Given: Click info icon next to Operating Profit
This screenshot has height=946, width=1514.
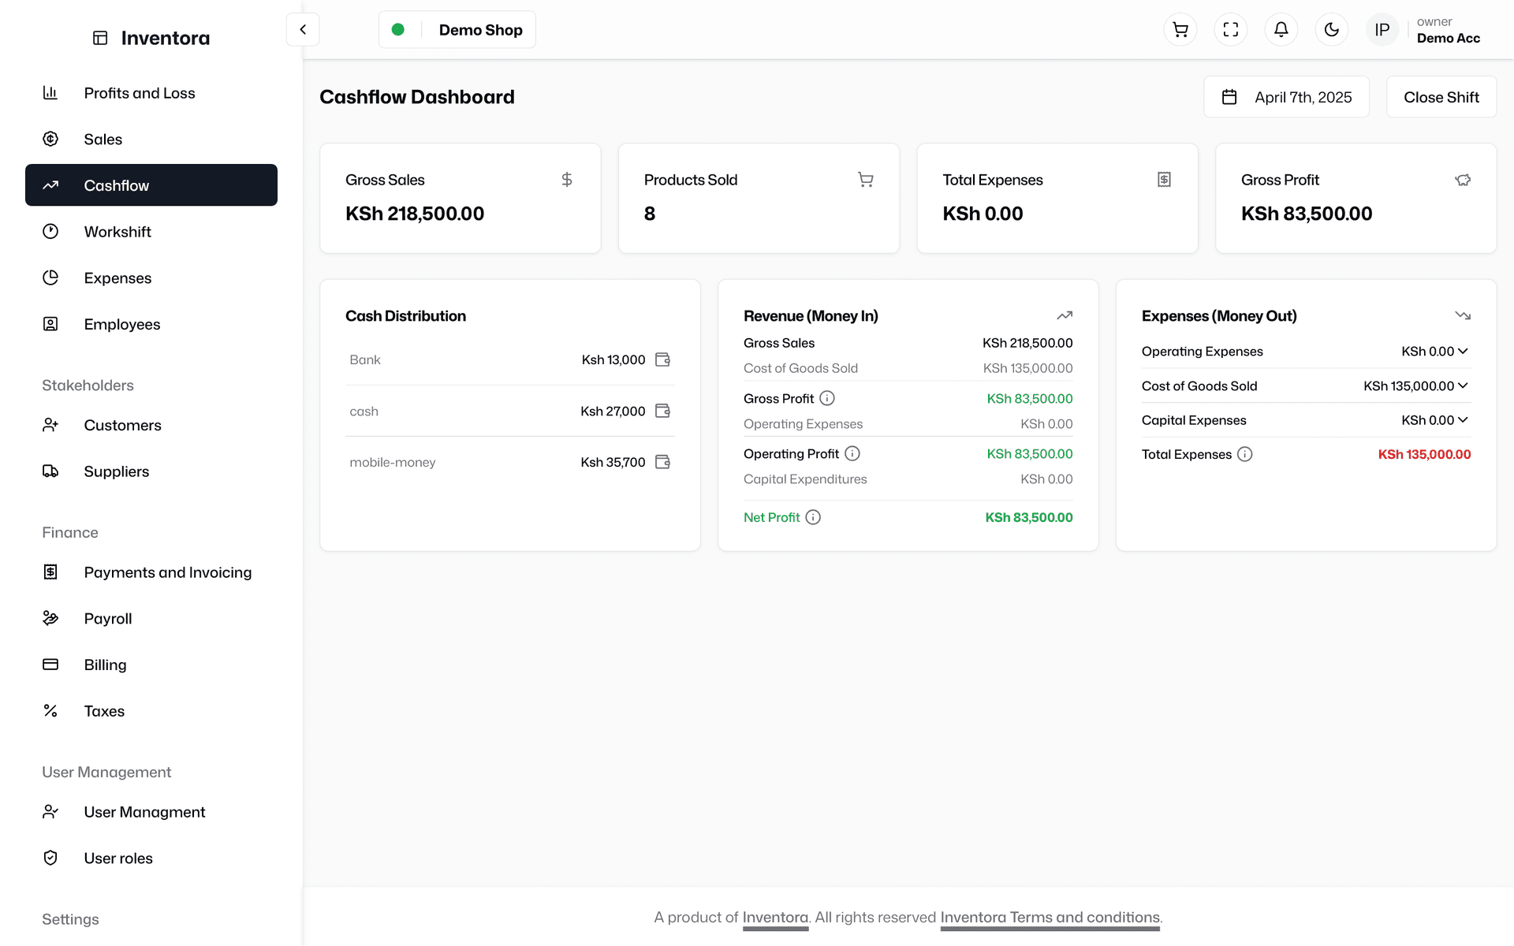Looking at the screenshot, I should tap(852, 453).
